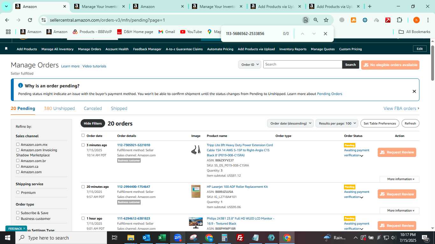The image size is (435, 244).
Task: Open Automate Pricing in the nav
Action: click(220, 49)
